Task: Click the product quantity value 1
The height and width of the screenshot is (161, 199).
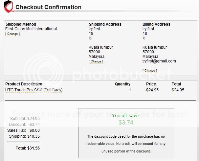Action: 130,90
